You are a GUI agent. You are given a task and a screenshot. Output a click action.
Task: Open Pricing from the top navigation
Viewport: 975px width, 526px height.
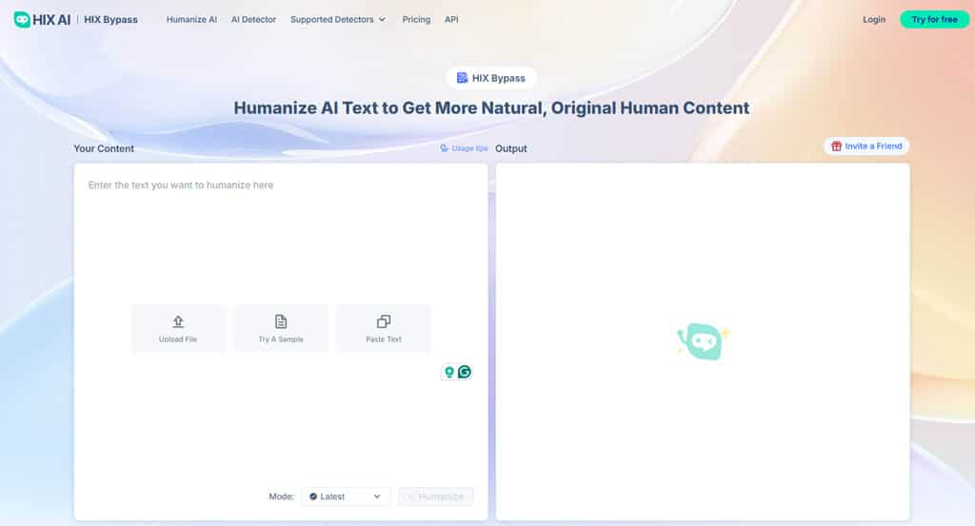(x=416, y=19)
